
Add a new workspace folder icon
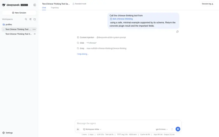pyautogui.click(x=35, y=19)
